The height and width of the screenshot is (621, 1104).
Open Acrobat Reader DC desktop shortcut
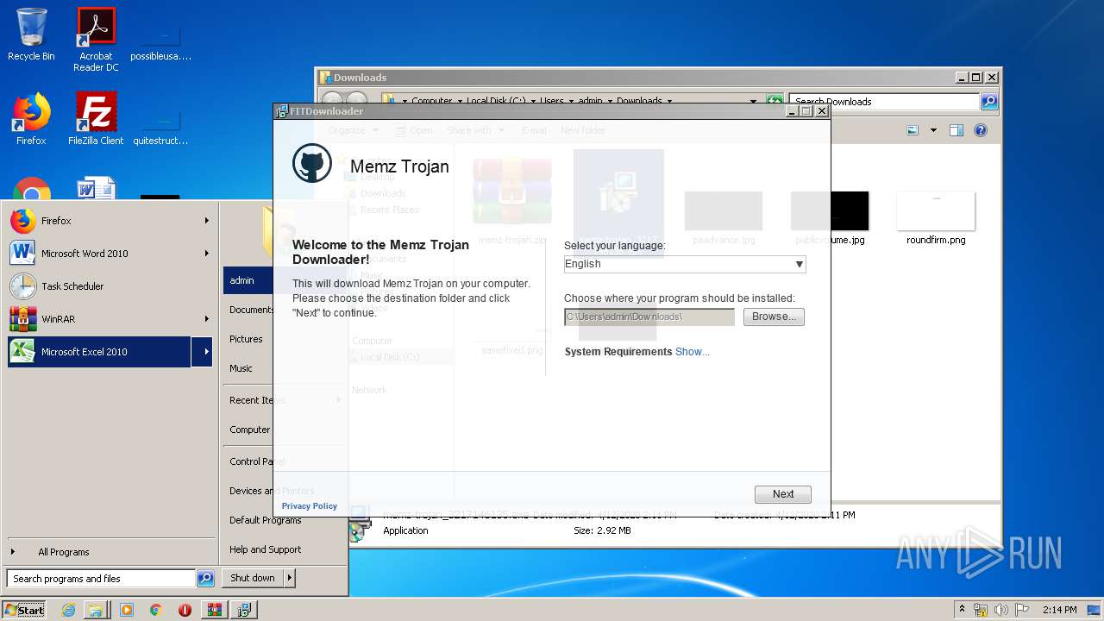click(96, 39)
